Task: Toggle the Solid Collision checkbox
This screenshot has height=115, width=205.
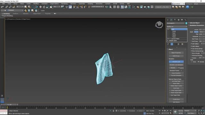Action: pos(191,46)
